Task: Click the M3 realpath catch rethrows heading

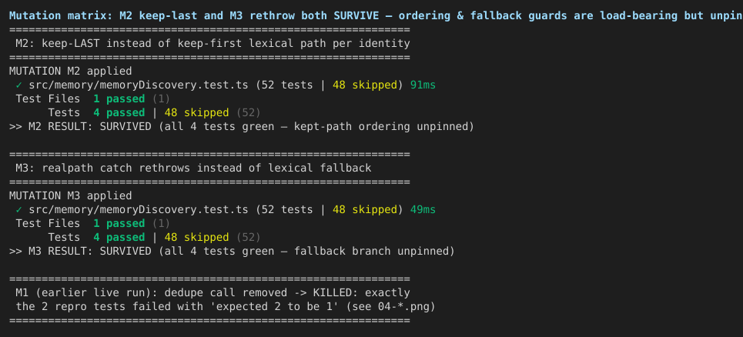Action: pyautogui.click(x=193, y=168)
